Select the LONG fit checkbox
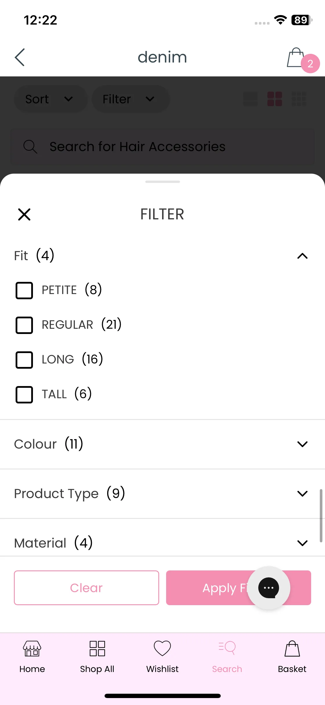This screenshot has width=325, height=705. tap(24, 360)
